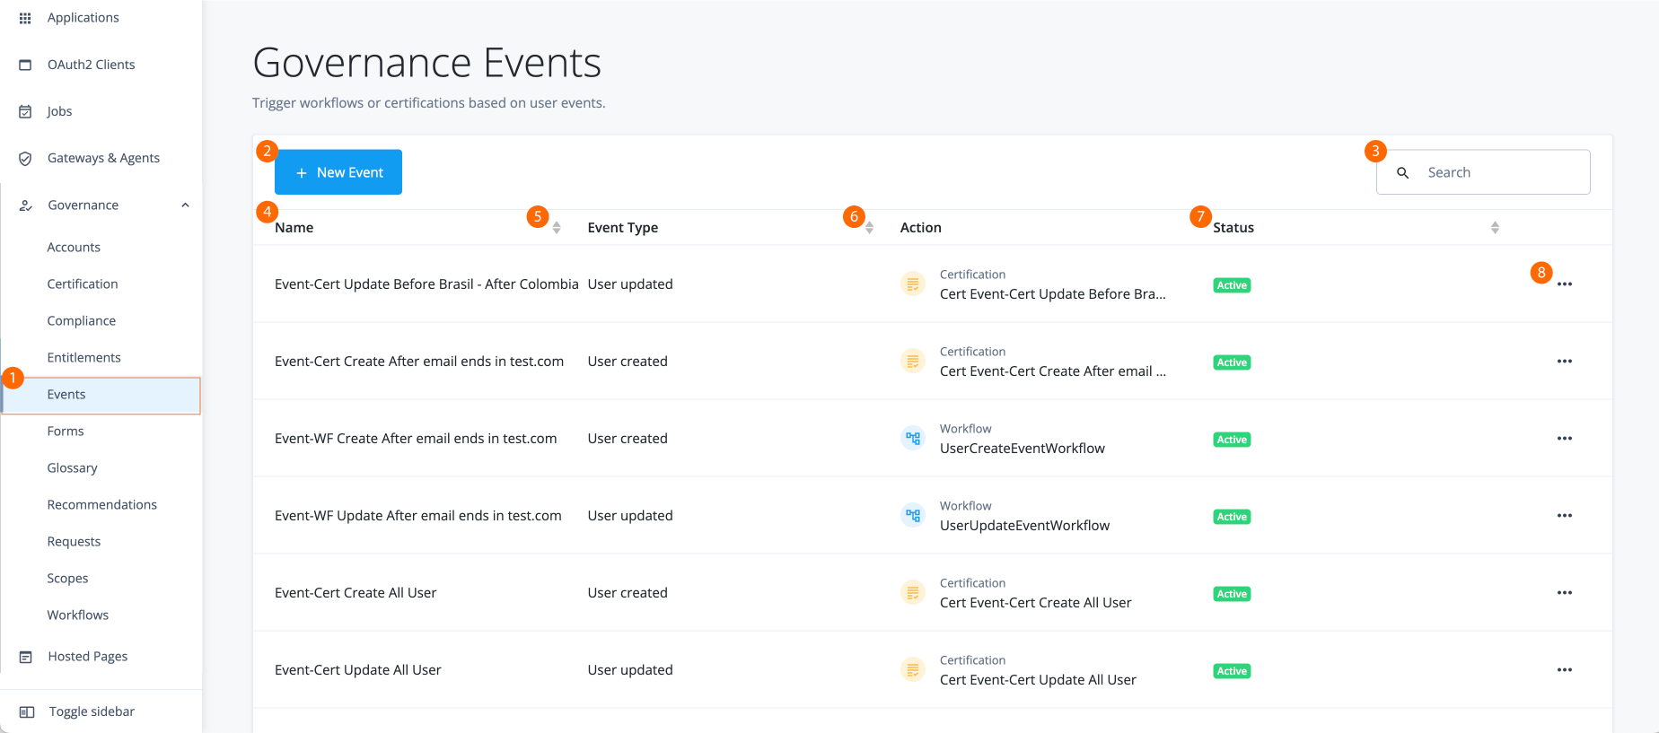Select 'Event-Cert Create After email ends in test.com'

pos(419,362)
